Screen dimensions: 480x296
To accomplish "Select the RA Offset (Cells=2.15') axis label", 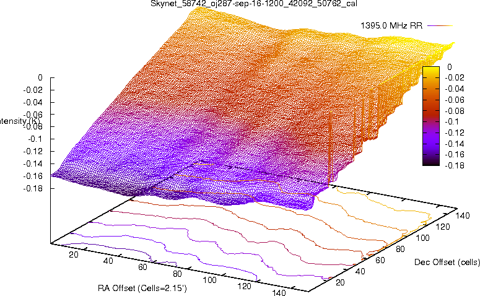I will (142, 288).
